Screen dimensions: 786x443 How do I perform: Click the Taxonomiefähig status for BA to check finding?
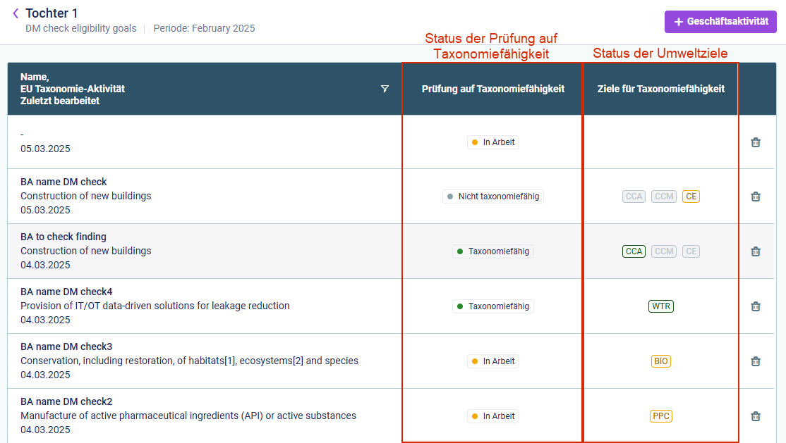click(x=492, y=251)
